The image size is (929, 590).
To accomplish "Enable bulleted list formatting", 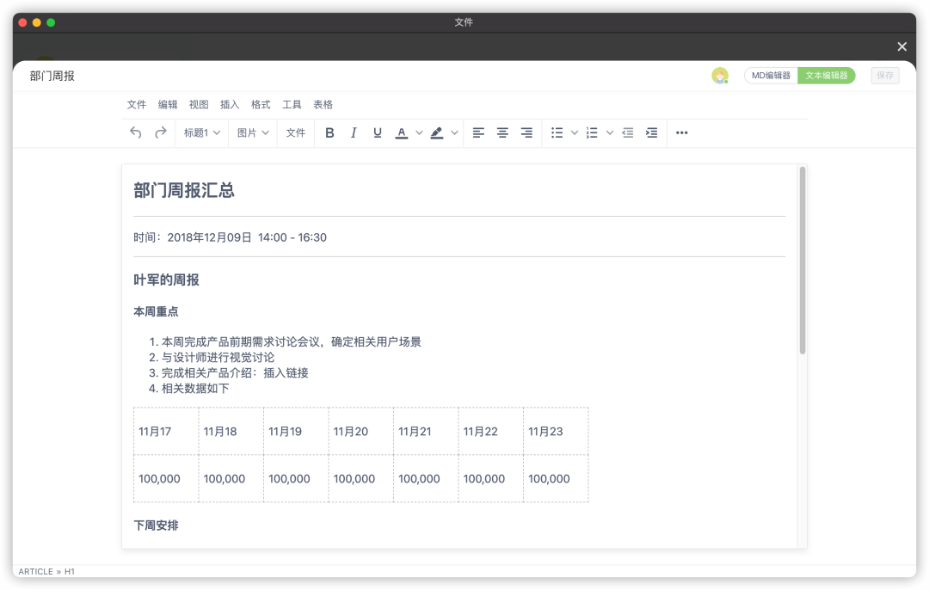I will tap(557, 132).
